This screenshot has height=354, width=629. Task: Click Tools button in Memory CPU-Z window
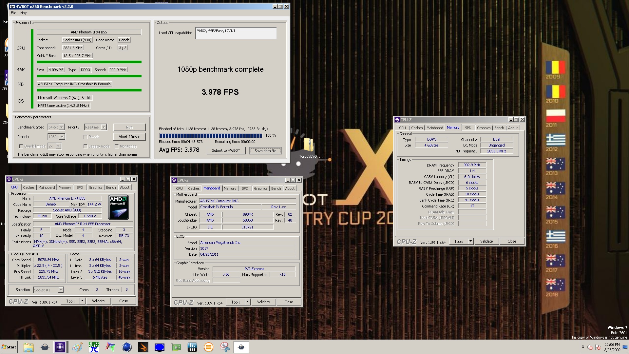click(459, 241)
